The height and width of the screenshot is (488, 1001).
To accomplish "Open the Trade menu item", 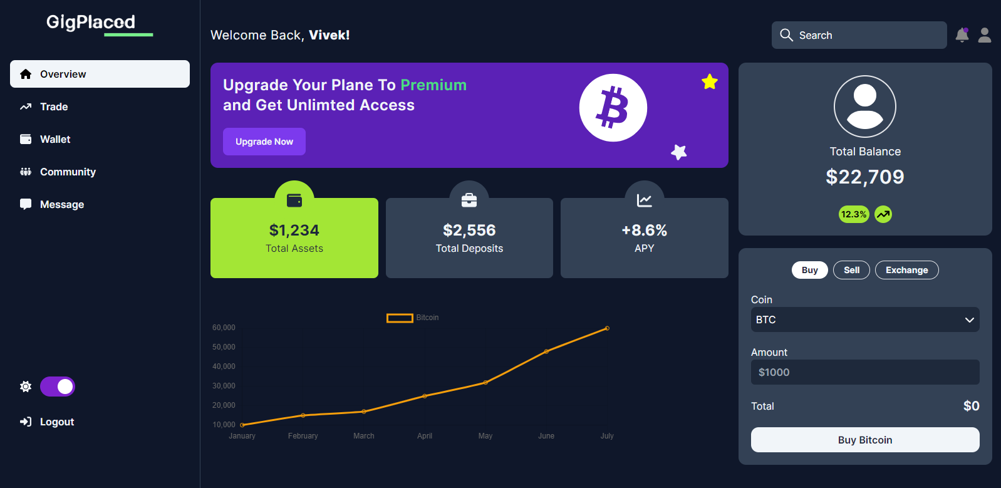I will pos(54,106).
